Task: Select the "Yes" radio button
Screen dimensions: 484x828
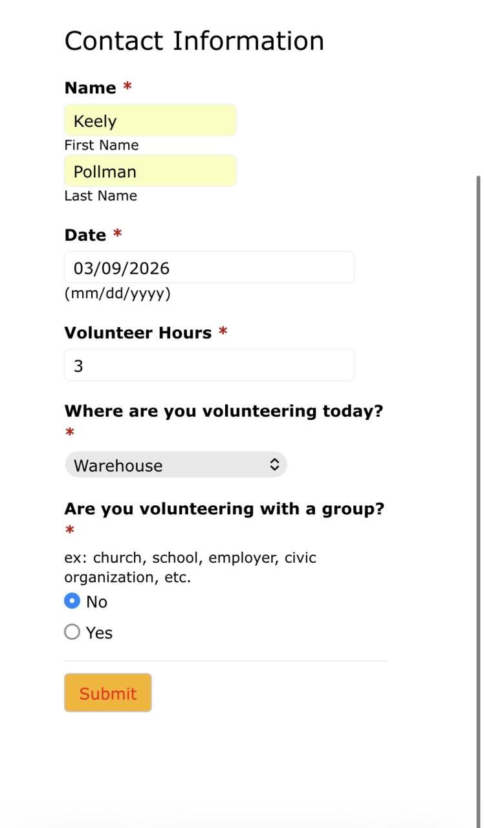Action: [x=72, y=632]
